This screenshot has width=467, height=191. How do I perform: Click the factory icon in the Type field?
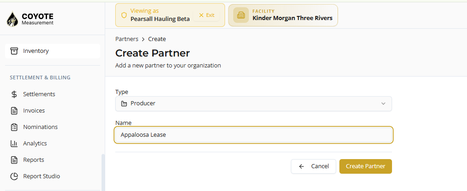[x=124, y=103]
